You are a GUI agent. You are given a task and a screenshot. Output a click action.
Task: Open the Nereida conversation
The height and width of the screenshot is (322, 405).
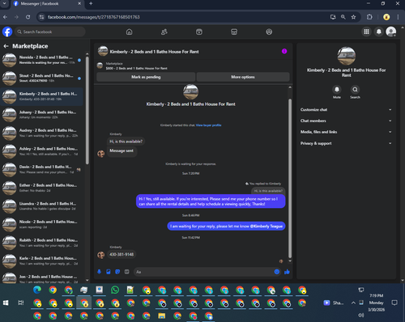point(42,60)
